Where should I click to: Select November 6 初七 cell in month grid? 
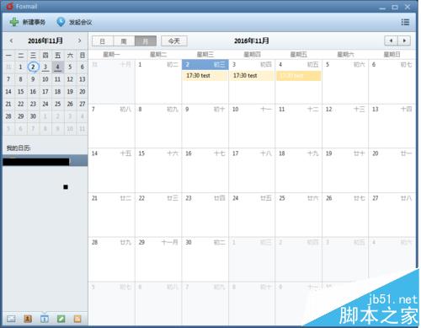392,82
